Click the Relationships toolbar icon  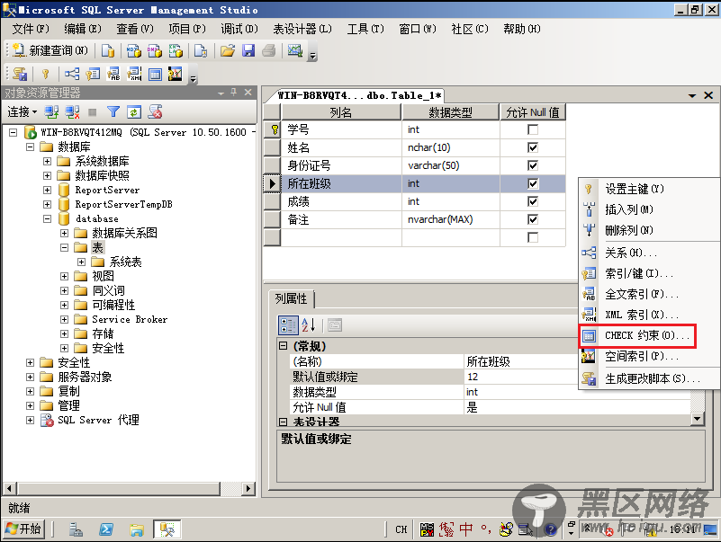point(72,74)
